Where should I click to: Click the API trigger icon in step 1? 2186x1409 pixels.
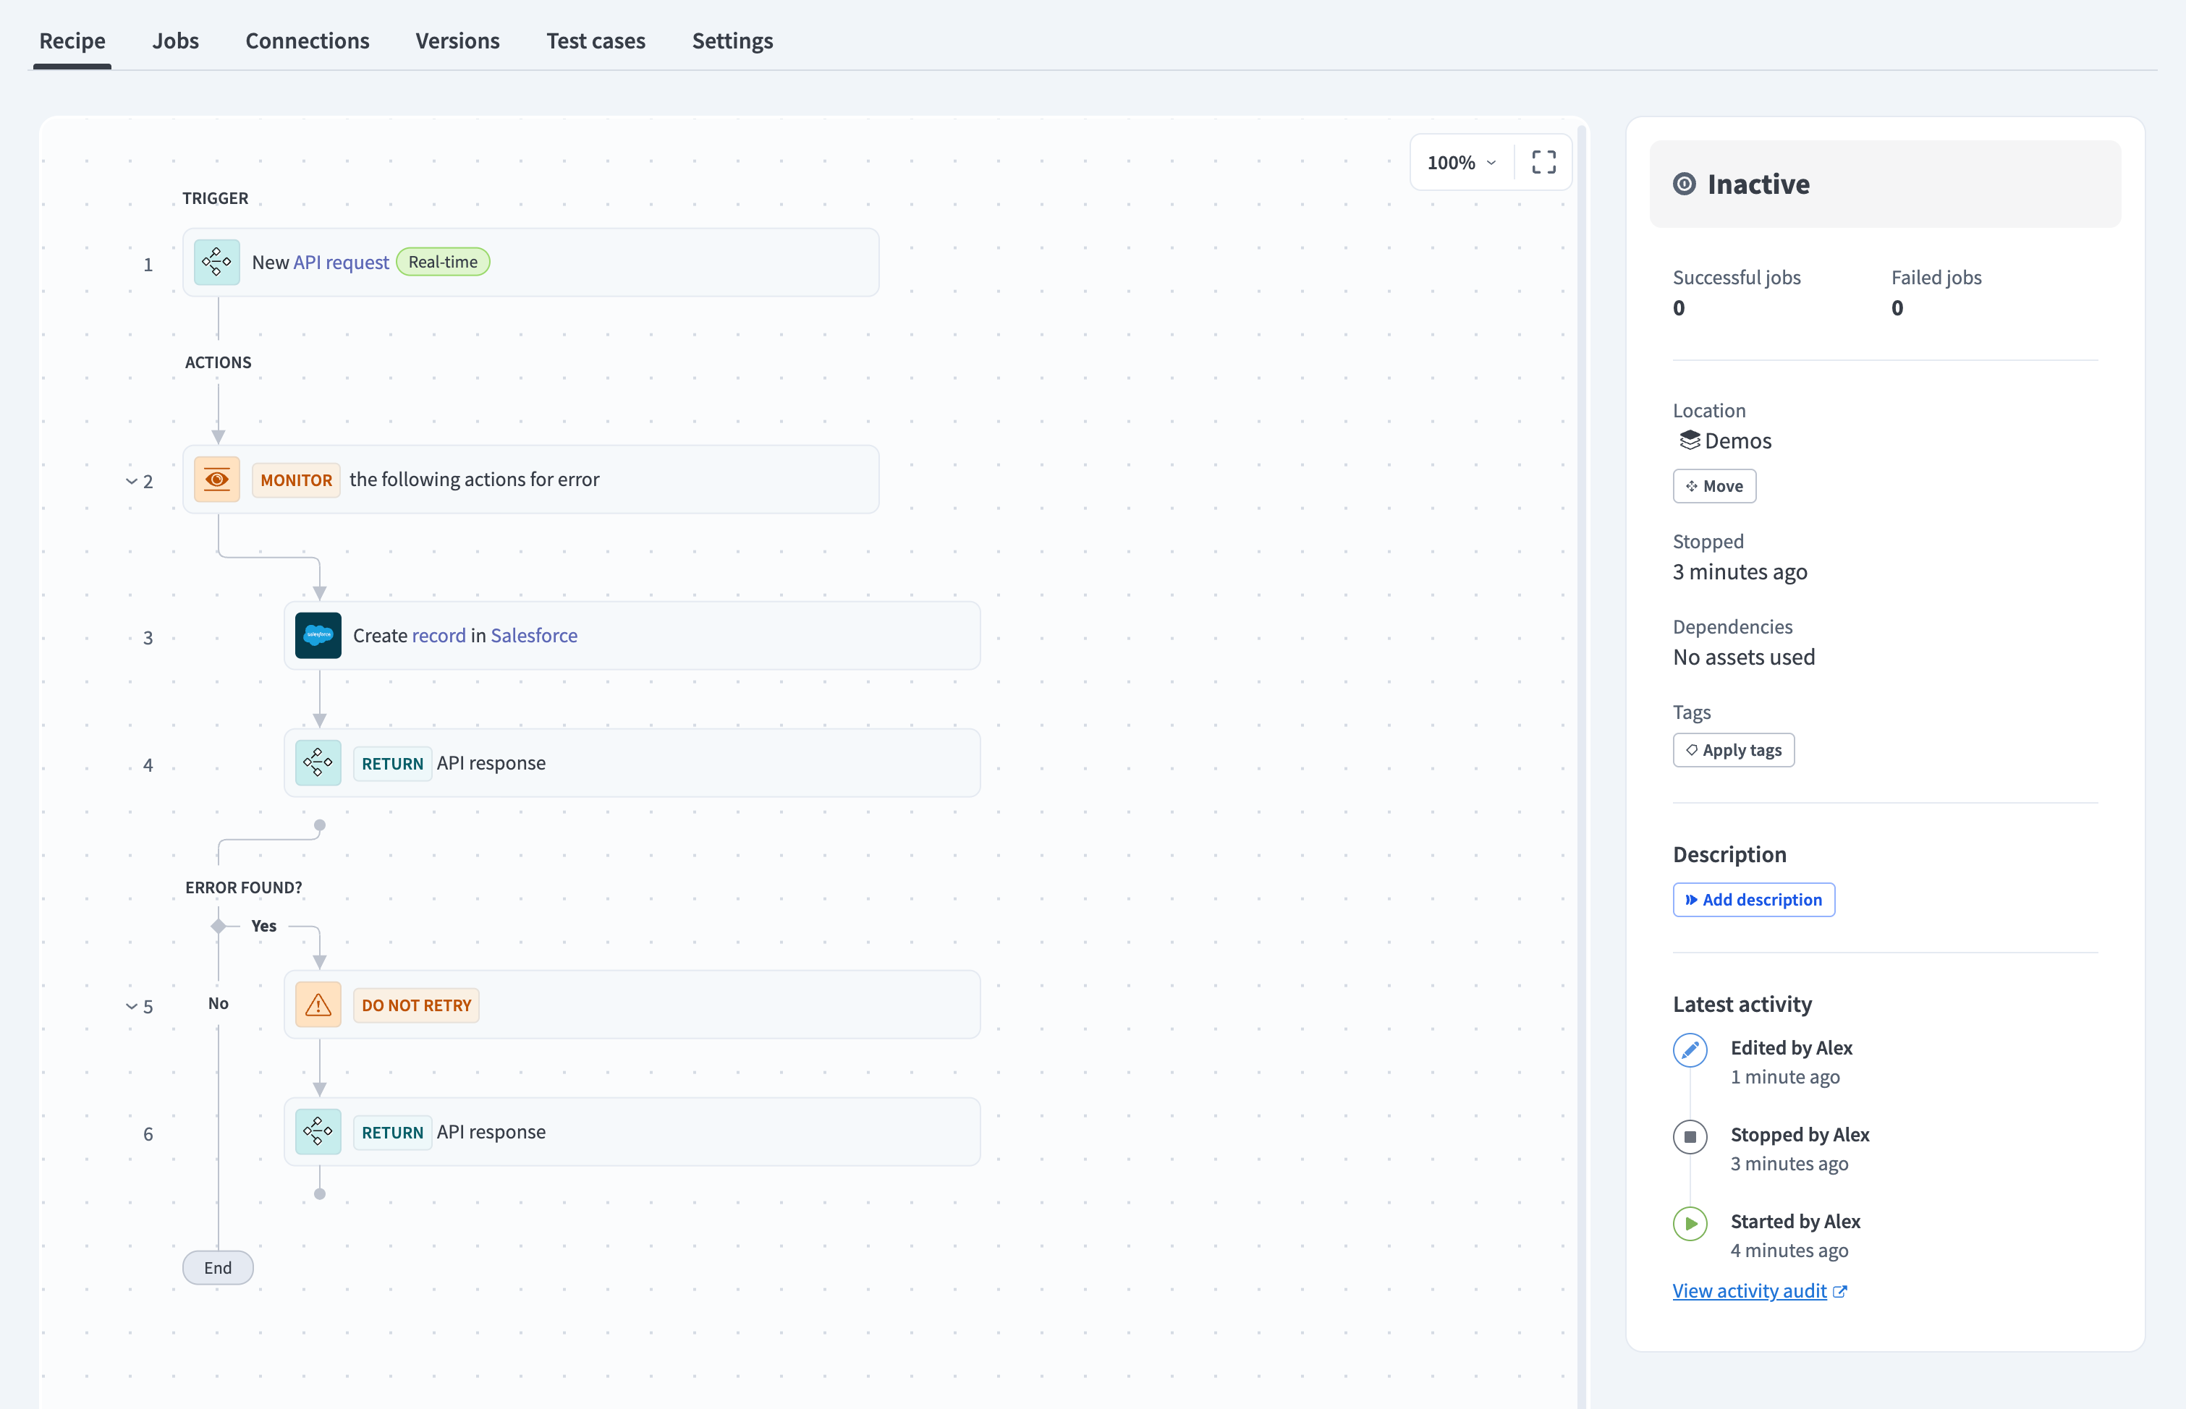coord(217,263)
